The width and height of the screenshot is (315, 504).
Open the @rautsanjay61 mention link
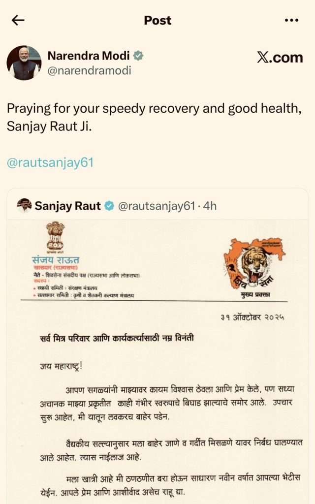click(50, 162)
